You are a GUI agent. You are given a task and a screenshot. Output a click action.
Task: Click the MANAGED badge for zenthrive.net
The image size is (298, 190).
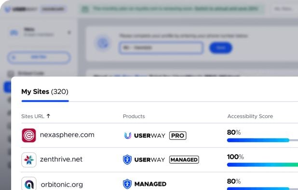(x=184, y=160)
